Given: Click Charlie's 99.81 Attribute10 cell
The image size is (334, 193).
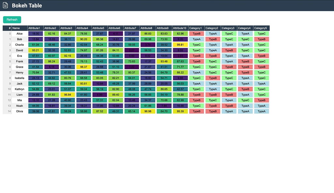Looking at the screenshot, I should point(179,45).
